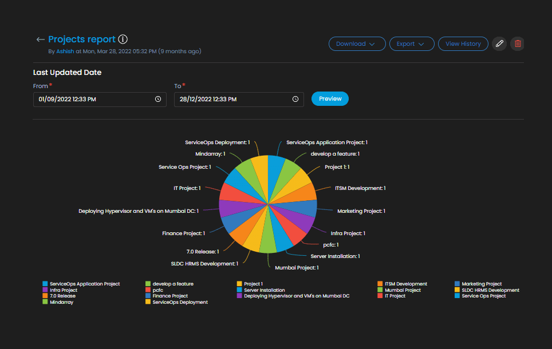Click the ServiceOps Application Project color swatch
This screenshot has width=552, height=349.
[x=46, y=284]
